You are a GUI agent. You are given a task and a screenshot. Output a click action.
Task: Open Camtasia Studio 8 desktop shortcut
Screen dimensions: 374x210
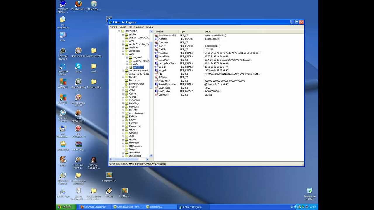pyautogui.click(x=63, y=51)
